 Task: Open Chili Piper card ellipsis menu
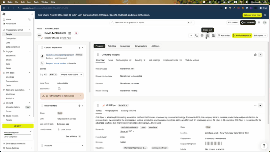tap(255, 105)
